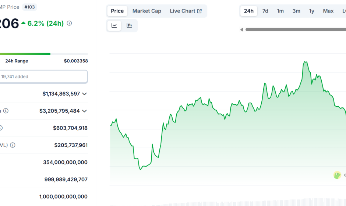
Task: Switch to the Market Cap tab
Action: pyautogui.click(x=146, y=11)
